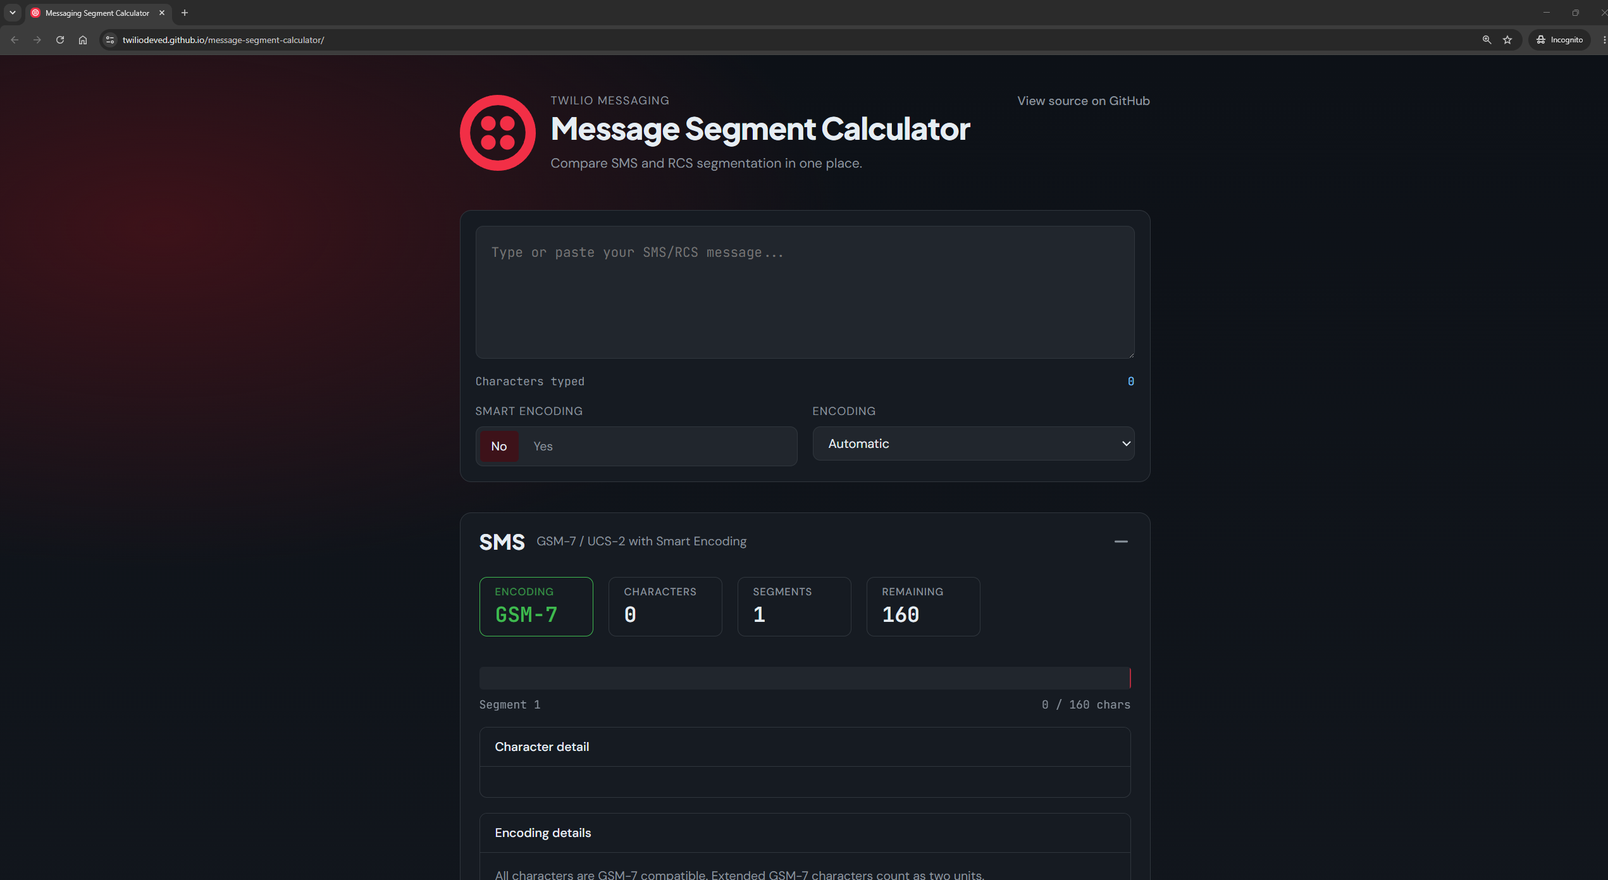
Task: Click the Message Segment Calculator title
Action: [760, 129]
